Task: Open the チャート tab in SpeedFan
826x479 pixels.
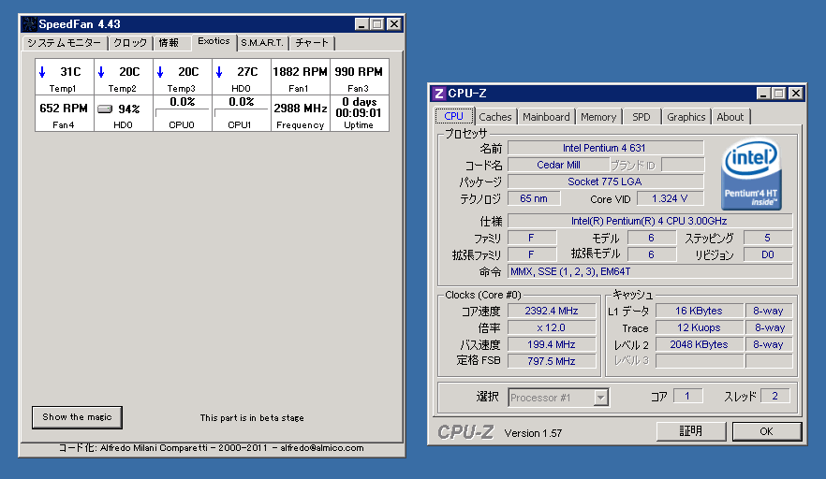Action: (x=312, y=43)
